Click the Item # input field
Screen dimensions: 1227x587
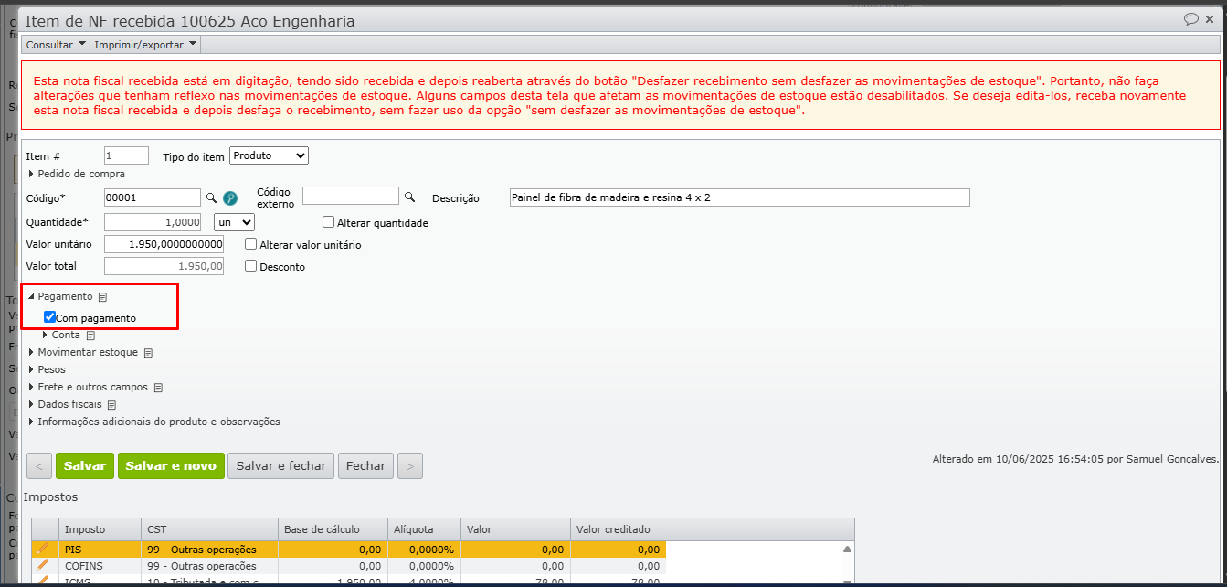[x=126, y=156]
